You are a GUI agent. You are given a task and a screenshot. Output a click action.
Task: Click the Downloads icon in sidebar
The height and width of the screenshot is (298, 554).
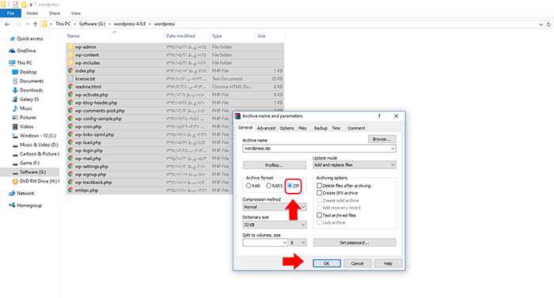coord(15,90)
